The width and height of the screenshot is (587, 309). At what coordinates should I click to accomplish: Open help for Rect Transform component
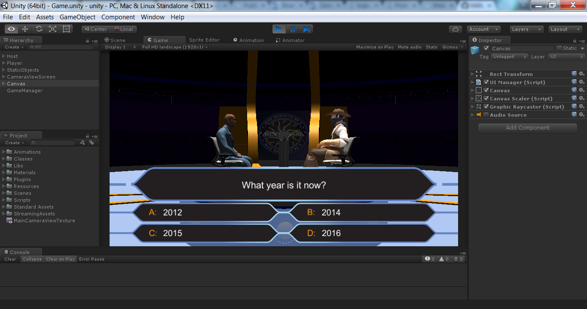pos(574,74)
